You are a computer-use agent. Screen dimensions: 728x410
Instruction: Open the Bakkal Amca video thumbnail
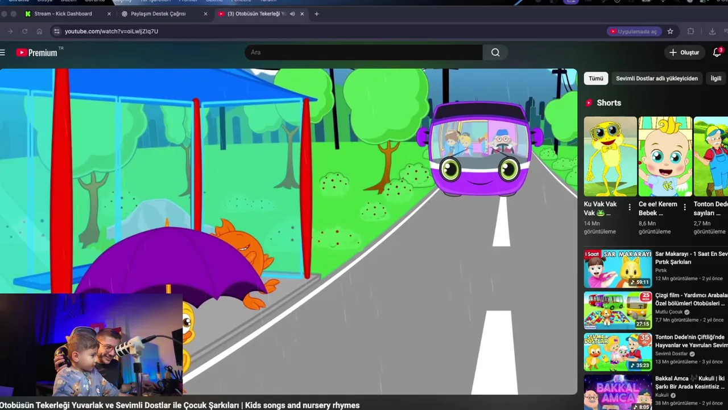pyautogui.click(x=618, y=392)
